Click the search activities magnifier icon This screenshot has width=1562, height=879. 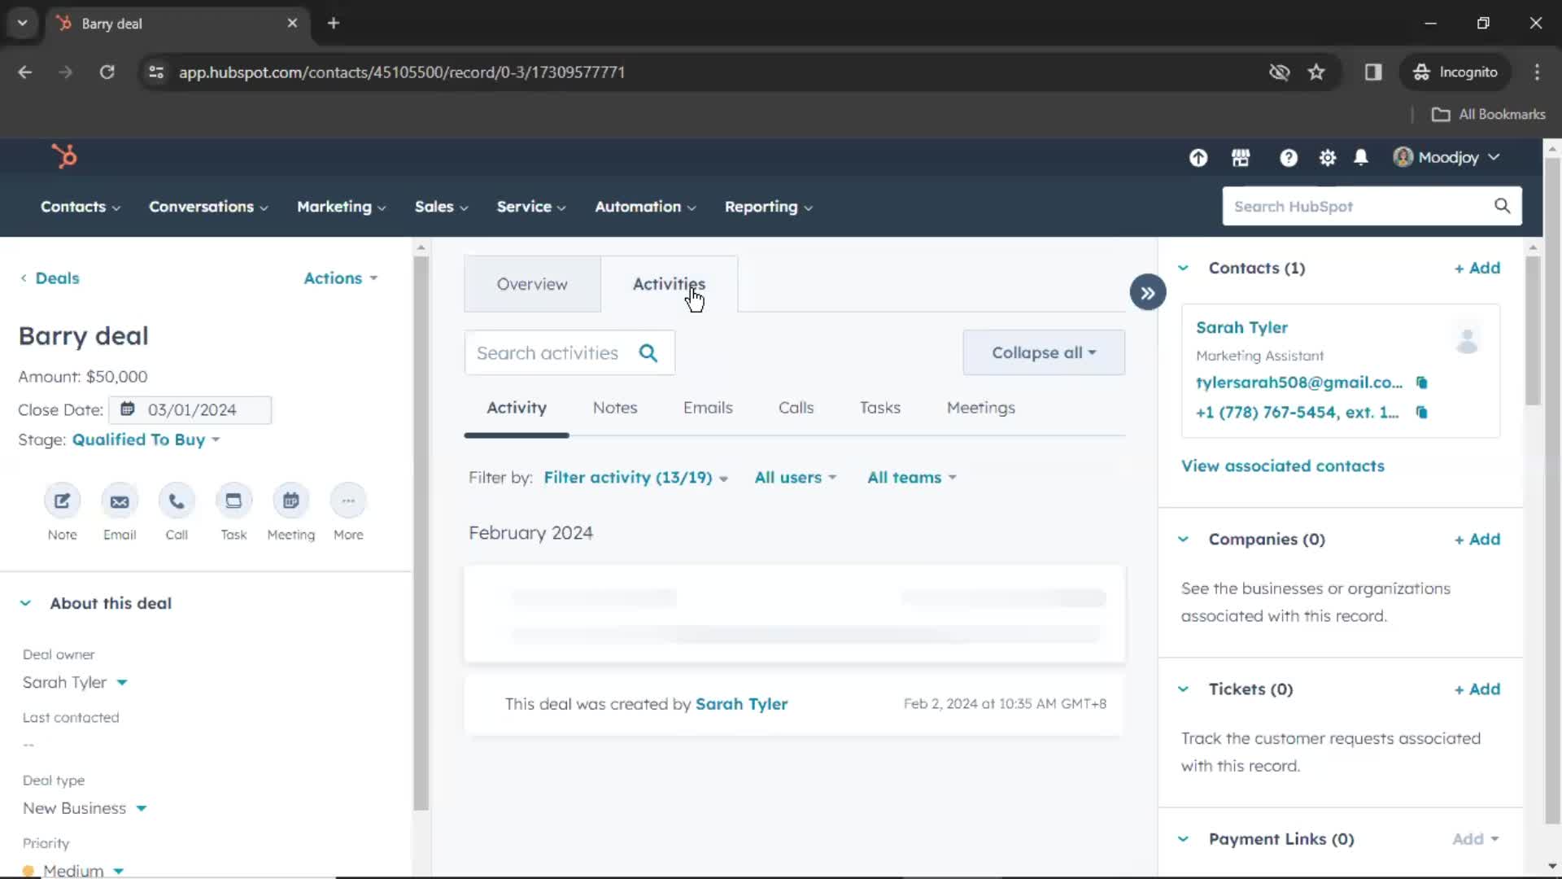click(648, 352)
